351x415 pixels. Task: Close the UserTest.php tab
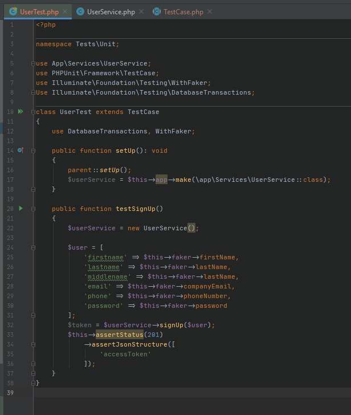[65, 11]
